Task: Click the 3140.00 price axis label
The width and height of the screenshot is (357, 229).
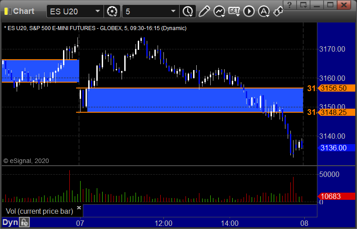Action: tap(332, 137)
